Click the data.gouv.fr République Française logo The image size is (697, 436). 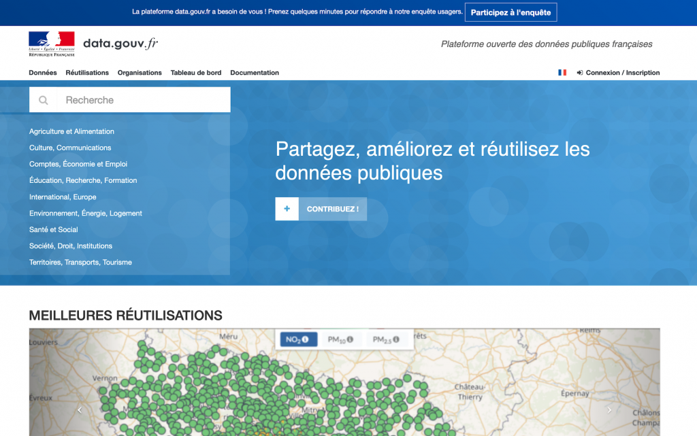point(52,44)
